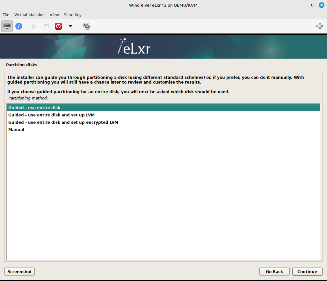Open the virtual machine consoles icon
The width and height of the screenshot is (327, 281).
point(87,26)
